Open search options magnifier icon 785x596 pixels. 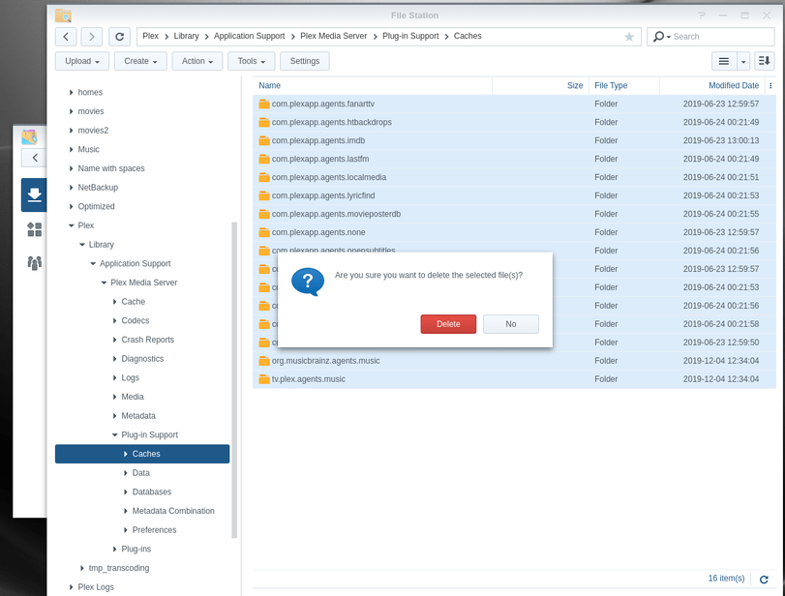coord(660,37)
